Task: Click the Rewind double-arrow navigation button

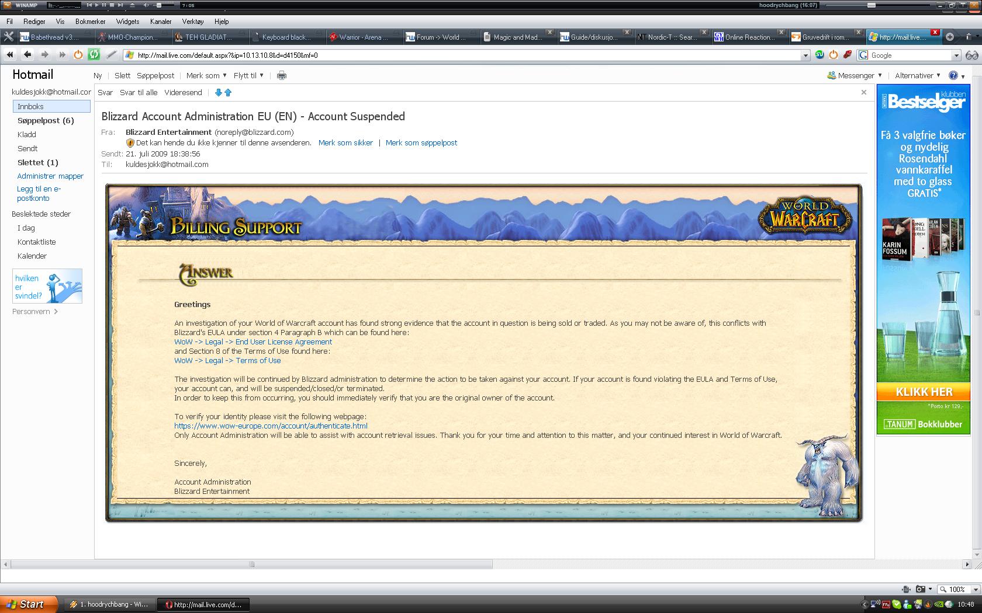Action: 10,55
